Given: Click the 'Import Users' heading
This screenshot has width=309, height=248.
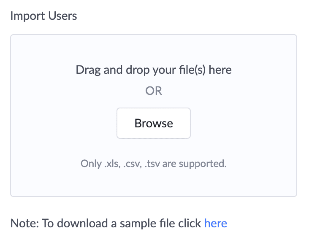Looking at the screenshot, I should [43, 16].
